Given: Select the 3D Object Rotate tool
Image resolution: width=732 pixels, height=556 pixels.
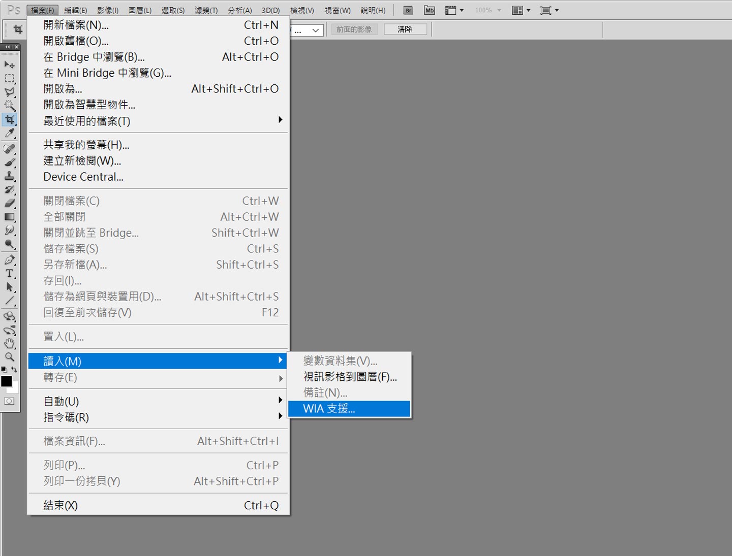Looking at the screenshot, I should 10,316.
